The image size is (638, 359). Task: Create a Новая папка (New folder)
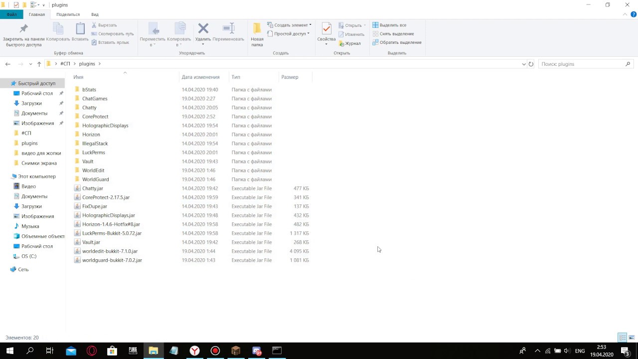click(257, 34)
